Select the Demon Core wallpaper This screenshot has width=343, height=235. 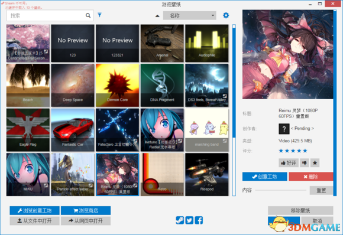pos(118,85)
